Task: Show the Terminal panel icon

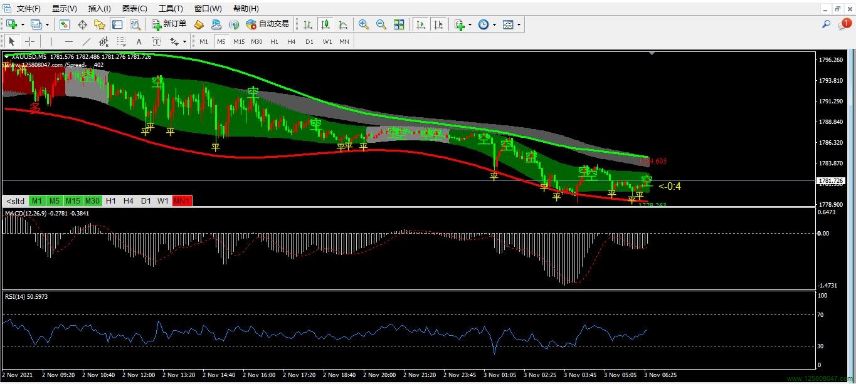Action: click(117, 24)
